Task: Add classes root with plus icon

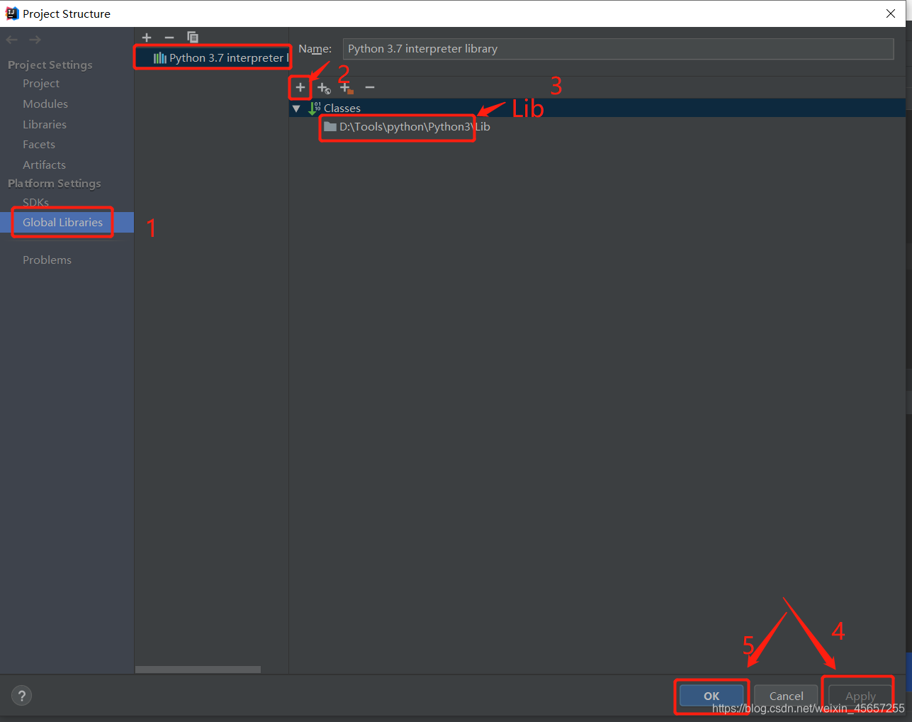Action: pyautogui.click(x=300, y=87)
